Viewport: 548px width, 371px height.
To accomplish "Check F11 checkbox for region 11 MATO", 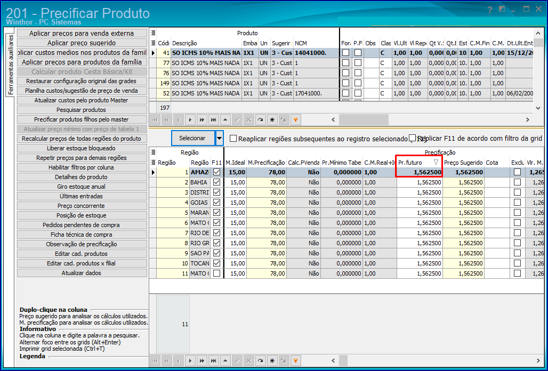I will coord(216,273).
